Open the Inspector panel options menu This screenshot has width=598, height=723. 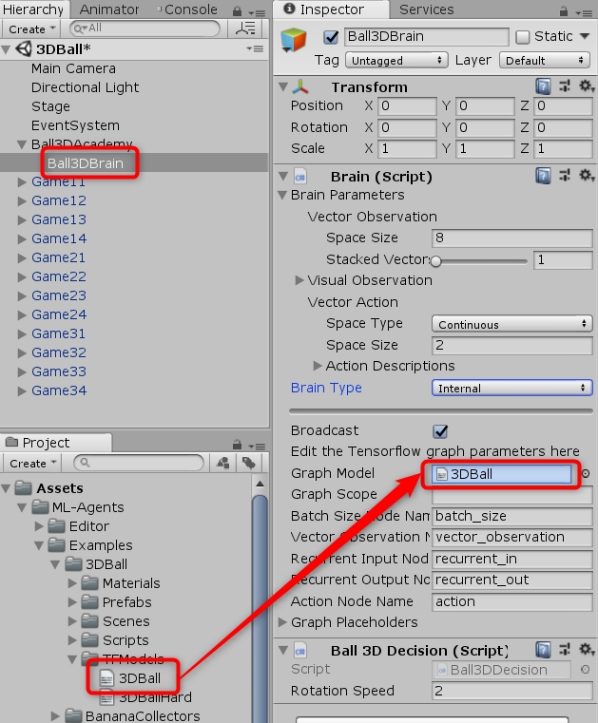click(x=584, y=12)
